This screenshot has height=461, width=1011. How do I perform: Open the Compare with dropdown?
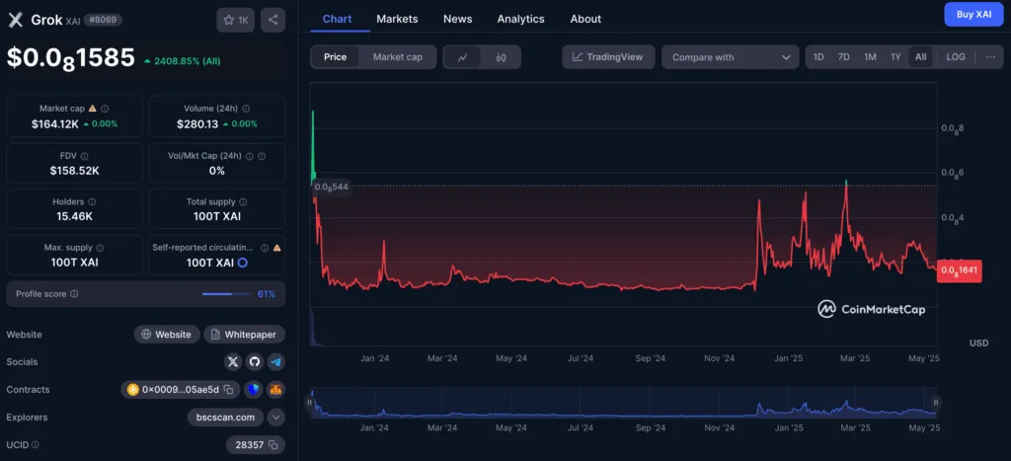tap(730, 57)
